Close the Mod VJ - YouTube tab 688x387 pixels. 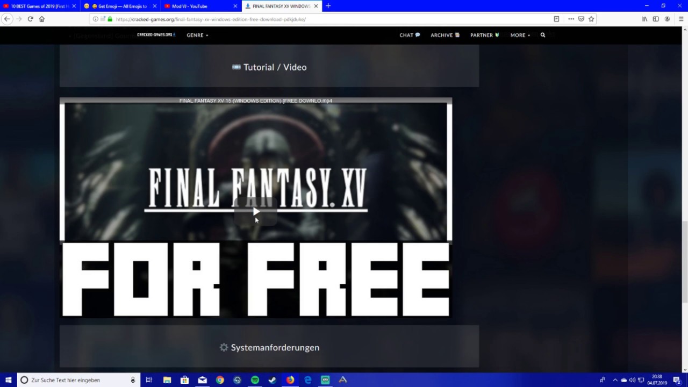(x=235, y=6)
